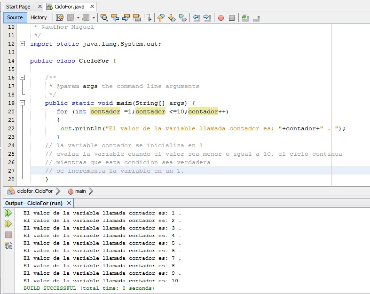Click ciclofor.CicloFor in breadcrumb bar
Image resolution: width=370 pixels, height=294 pixels.
pyautogui.click(x=35, y=191)
